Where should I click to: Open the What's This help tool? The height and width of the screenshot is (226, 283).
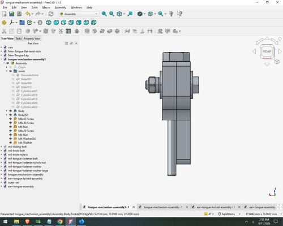[179, 14]
